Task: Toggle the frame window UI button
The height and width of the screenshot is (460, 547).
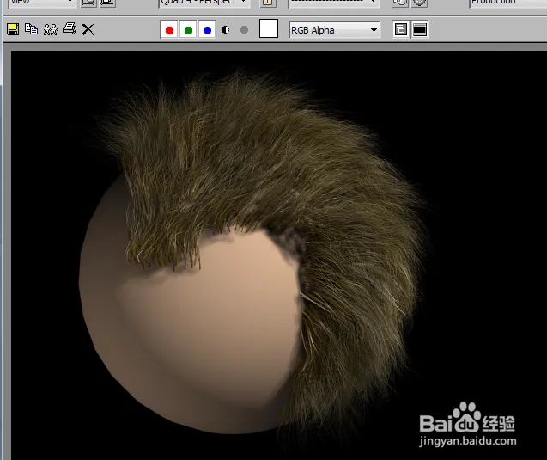Action: [420, 30]
